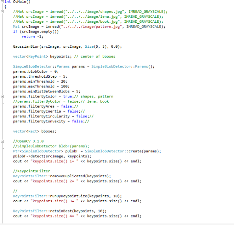Collapse the CvMain function outline box
234x225 pixels.
[2, 2]
